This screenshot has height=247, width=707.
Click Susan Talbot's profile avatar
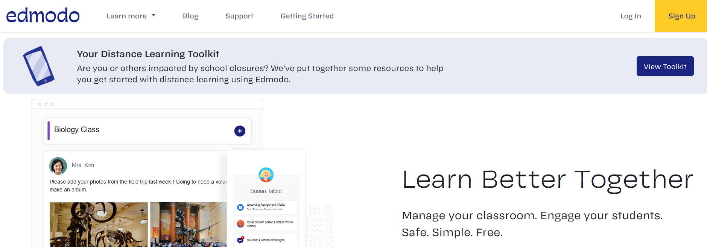tap(266, 175)
